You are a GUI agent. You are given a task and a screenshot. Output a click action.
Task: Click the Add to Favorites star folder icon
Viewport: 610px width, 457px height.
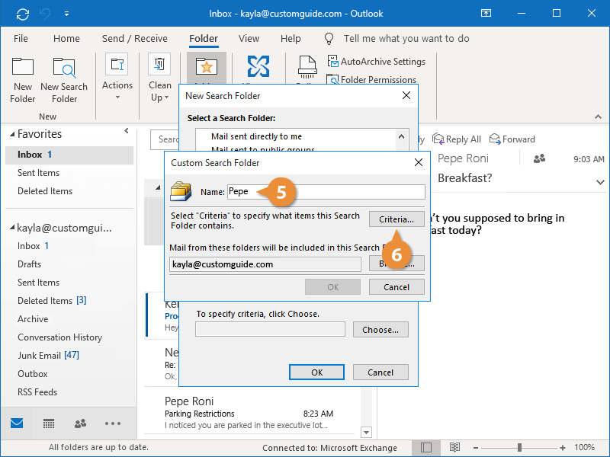pos(206,67)
